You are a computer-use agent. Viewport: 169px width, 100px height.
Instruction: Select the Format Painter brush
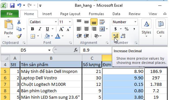19,36
